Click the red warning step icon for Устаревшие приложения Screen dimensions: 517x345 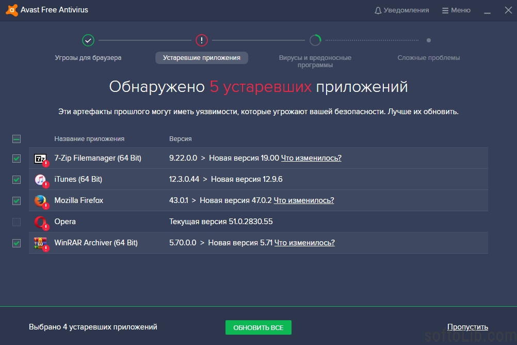pos(201,40)
